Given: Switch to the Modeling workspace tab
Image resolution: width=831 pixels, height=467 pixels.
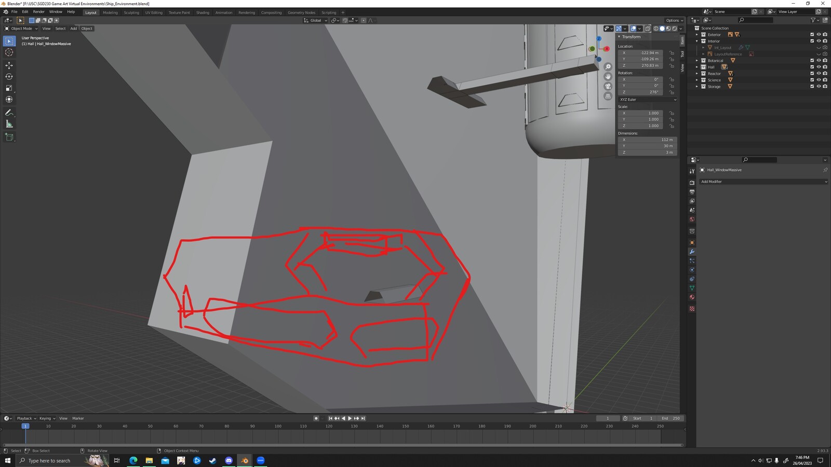Looking at the screenshot, I should [x=110, y=12].
